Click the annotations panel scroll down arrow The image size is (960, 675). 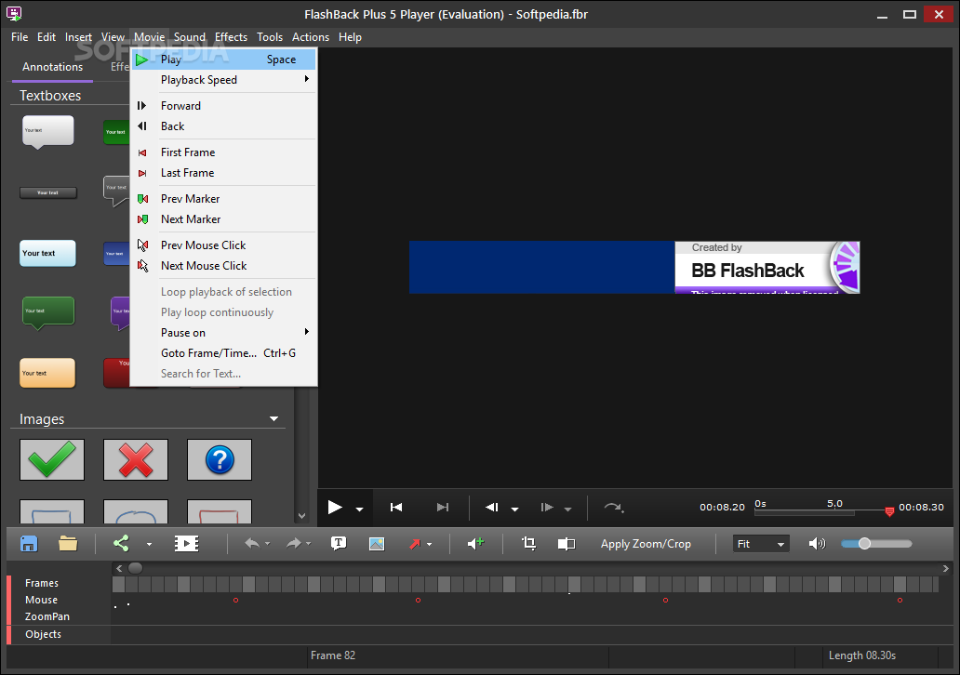click(301, 516)
